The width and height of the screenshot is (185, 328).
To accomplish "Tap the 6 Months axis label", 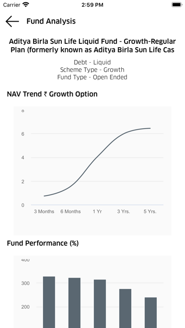I will point(71,212).
